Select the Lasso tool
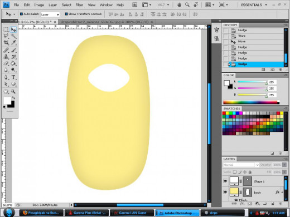Screen dimensions: 290x217 click(6, 36)
